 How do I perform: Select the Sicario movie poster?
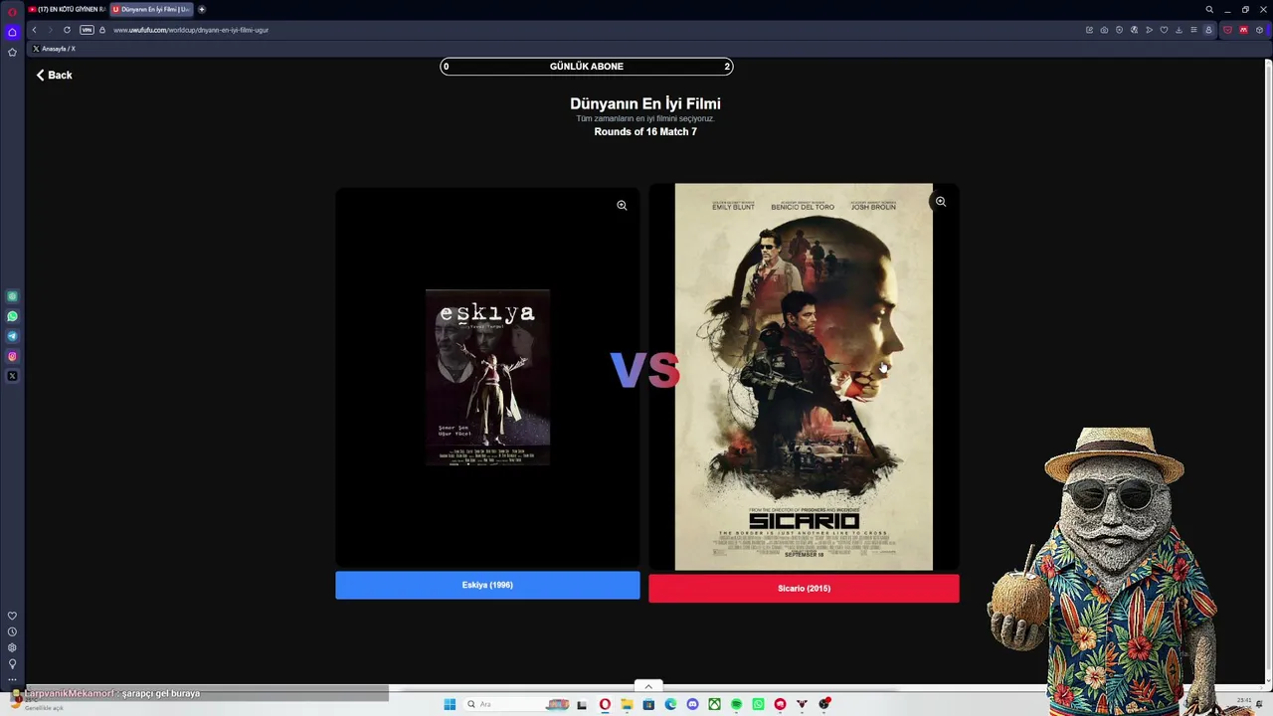[804, 377]
